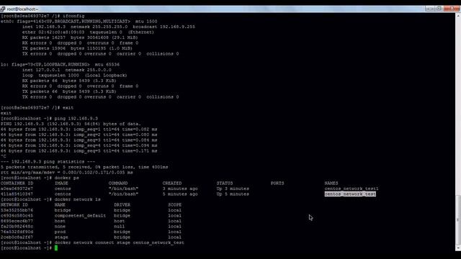Screen dimensions: 461x259
Task: Click the 'ping 192.168.9.3' command
Action: click(x=76, y=119)
